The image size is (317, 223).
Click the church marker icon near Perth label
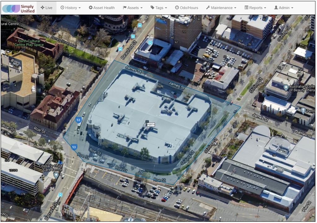coord(303,111)
